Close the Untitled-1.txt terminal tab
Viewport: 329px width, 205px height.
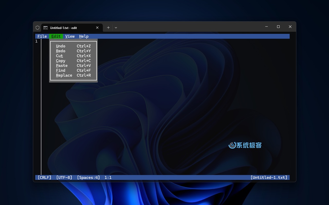[97, 28]
